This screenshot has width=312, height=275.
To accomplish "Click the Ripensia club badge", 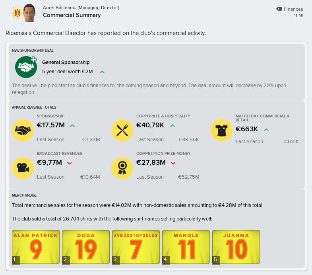I will point(17,13).
